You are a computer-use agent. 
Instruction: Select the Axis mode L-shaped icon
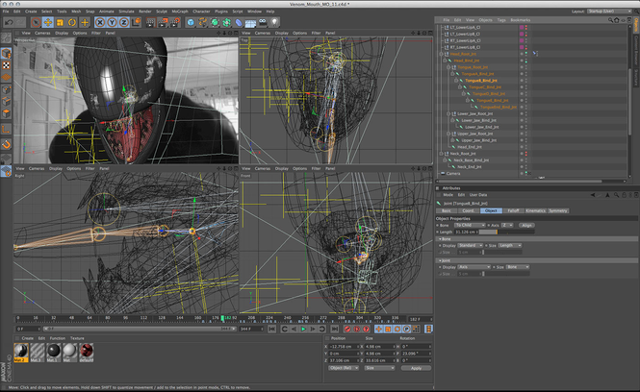click(x=6, y=130)
